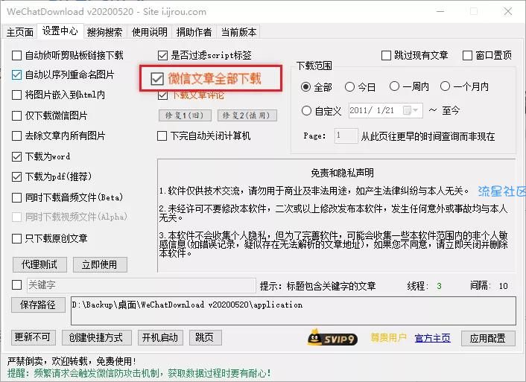Click the 线程 value 3

(439, 286)
